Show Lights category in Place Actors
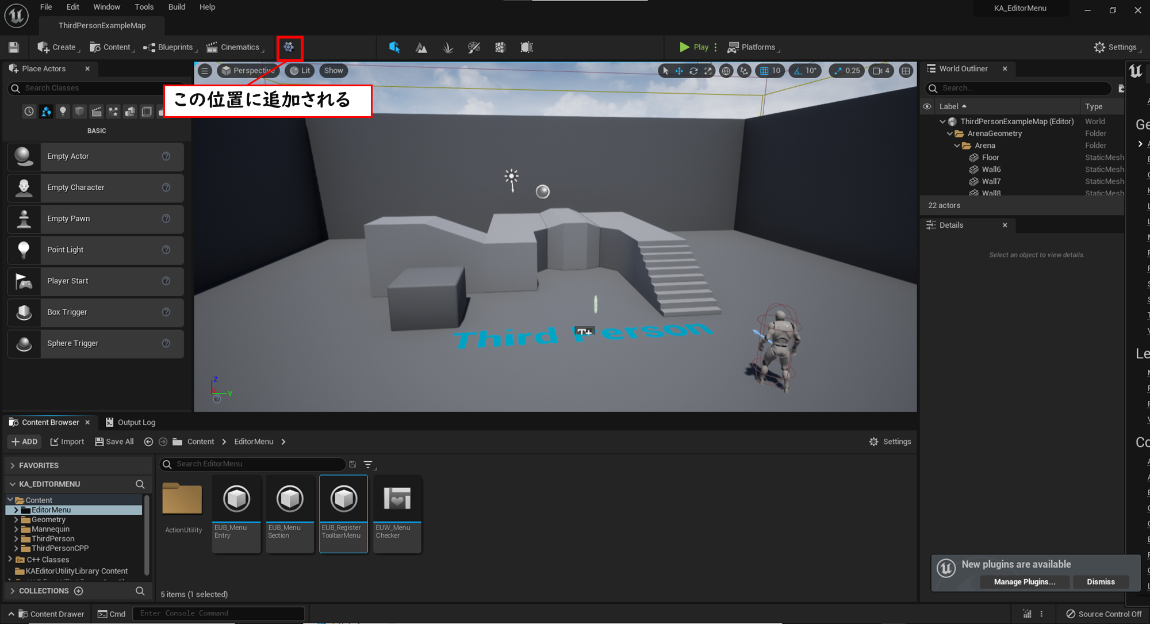 pos(63,112)
